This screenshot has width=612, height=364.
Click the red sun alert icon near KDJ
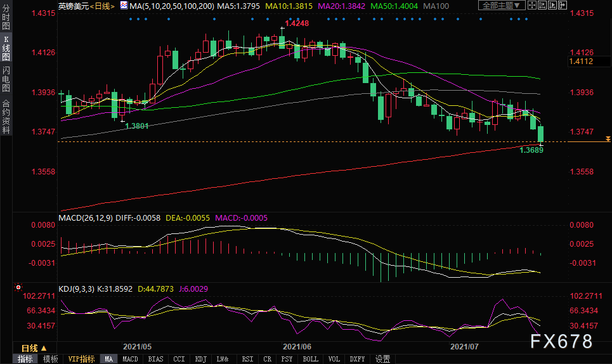click(x=18, y=287)
